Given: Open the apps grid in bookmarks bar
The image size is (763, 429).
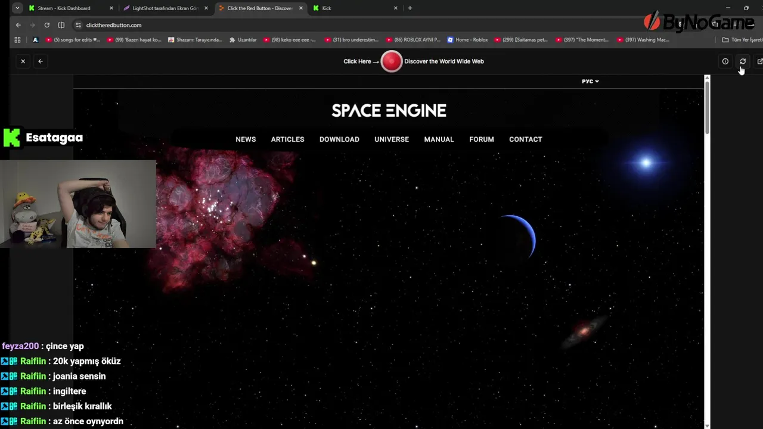Looking at the screenshot, I should pos(17,40).
